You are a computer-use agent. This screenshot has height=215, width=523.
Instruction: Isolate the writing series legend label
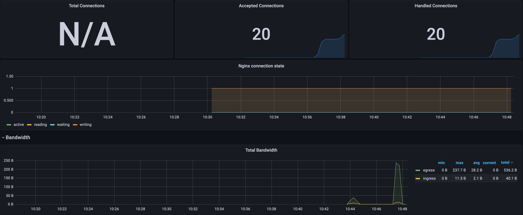pos(85,125)
